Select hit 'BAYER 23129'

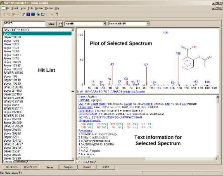(x=37, y=102)
